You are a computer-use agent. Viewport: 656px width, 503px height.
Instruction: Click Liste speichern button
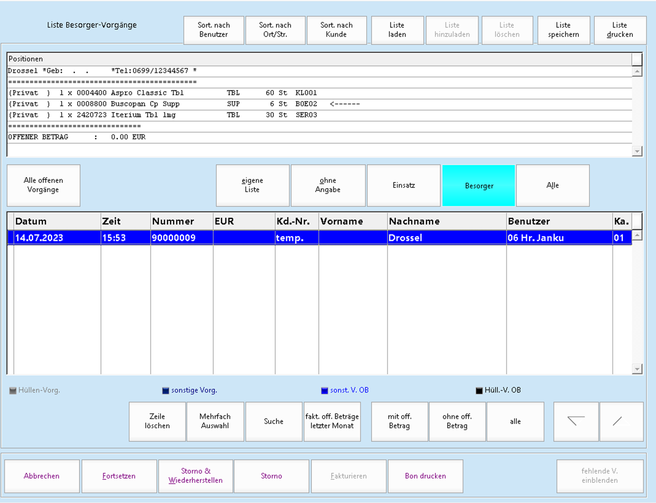(x=563, y=30)
